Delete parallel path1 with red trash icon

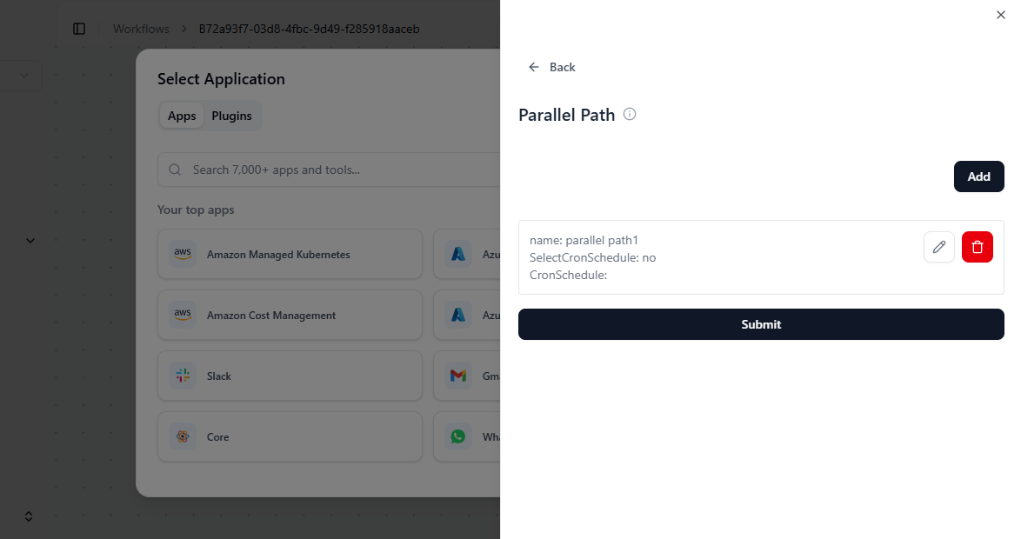click(977, 247)
